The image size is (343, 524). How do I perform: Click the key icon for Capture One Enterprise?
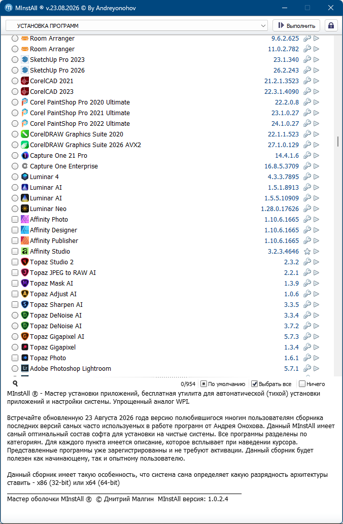tap(307, 166)
